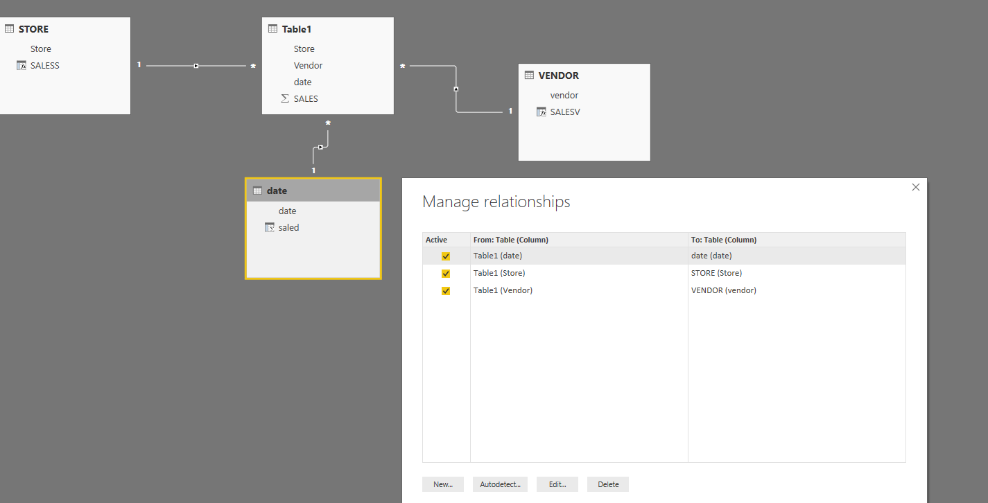Uncheck Active for Table1 (Vendor) relationship

[446, 291]
